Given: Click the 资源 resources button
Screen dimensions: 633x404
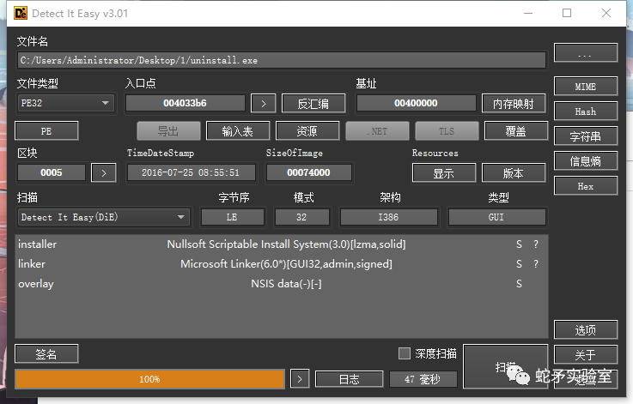Looking at the screenshot, I should click(307, 131).
